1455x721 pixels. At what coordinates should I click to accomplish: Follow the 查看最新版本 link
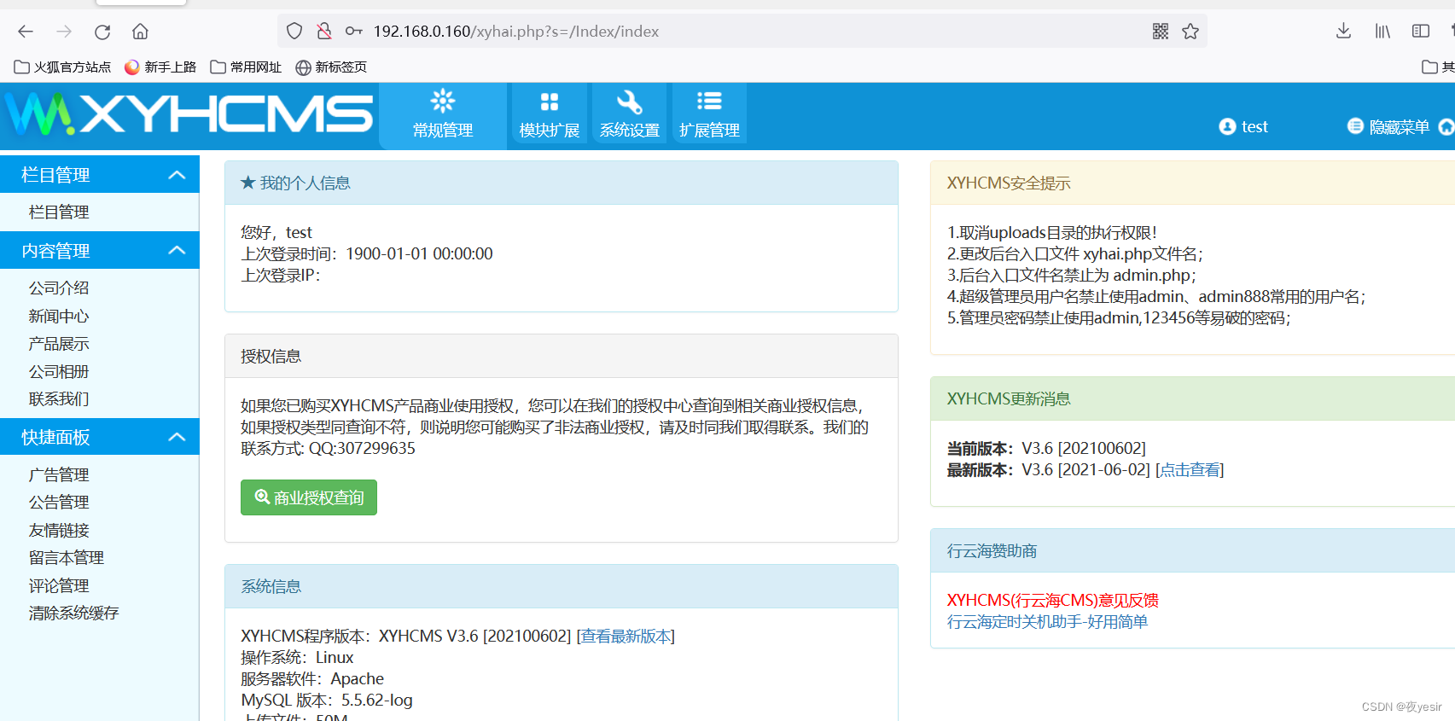coord(626,637)
